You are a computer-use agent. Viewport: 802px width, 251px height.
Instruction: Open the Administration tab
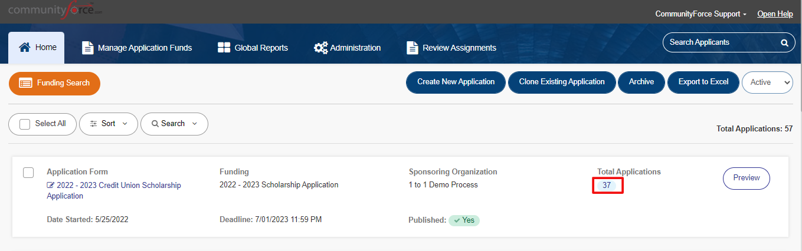tap(347, 48)
